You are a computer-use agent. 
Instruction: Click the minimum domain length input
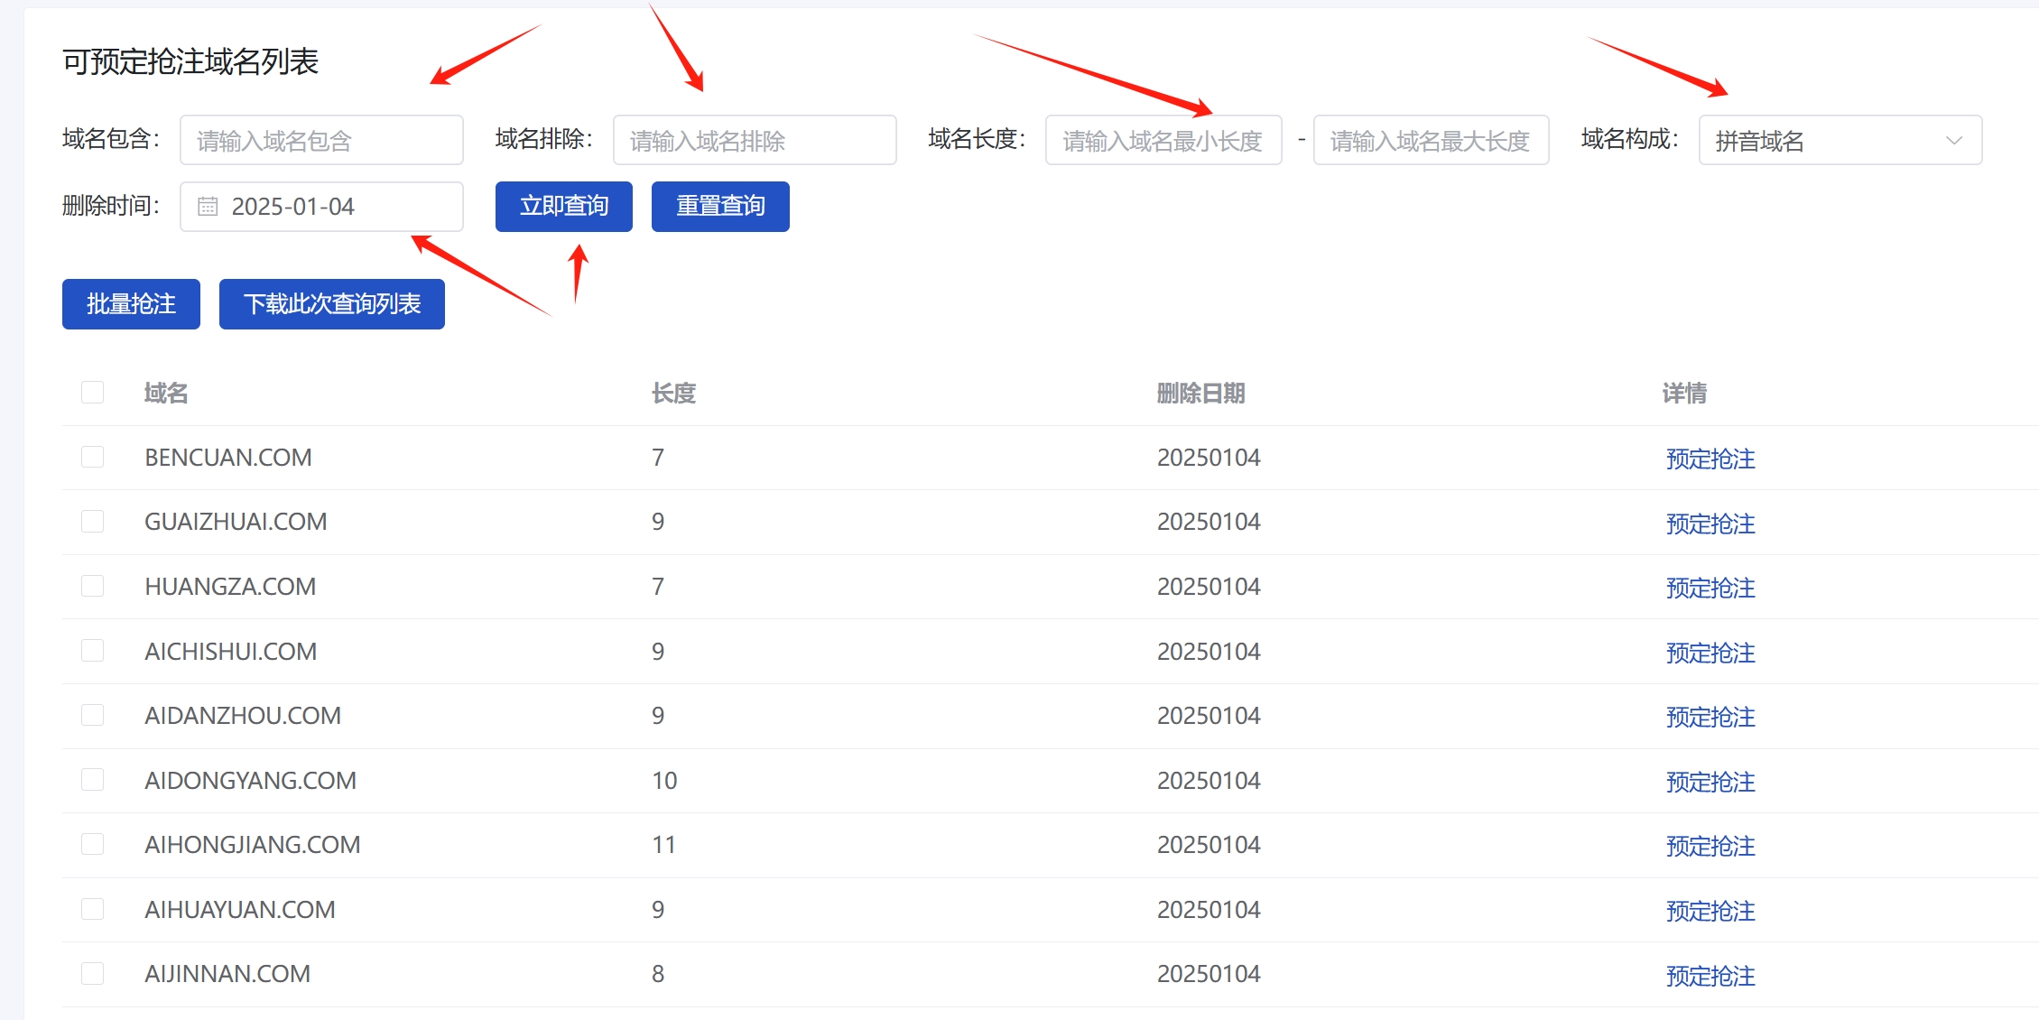[x=1163, y=140]
